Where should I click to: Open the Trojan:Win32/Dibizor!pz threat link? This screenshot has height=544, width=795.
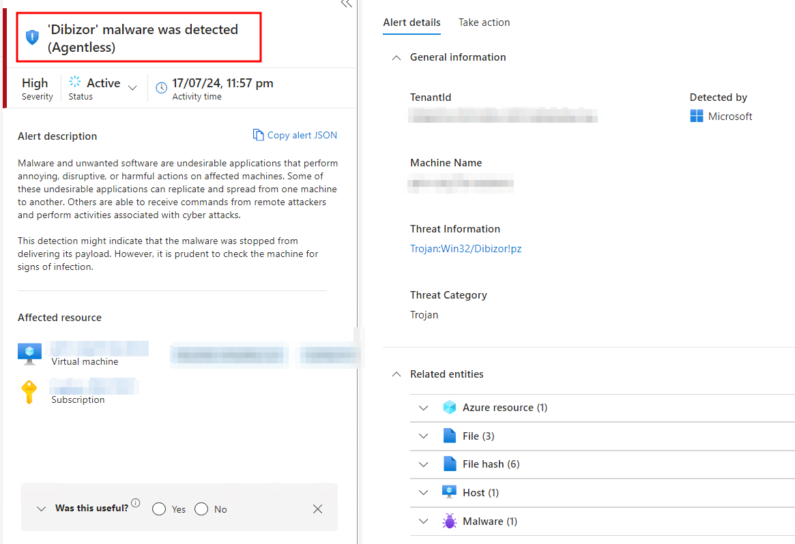click(465, 248)
